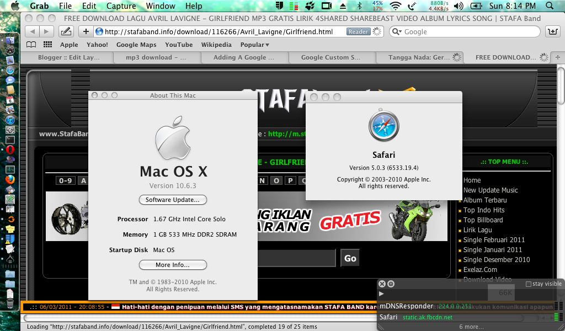Switch to the mp3 download tab
Screen dimensions: 565x331
coord(157,57)
